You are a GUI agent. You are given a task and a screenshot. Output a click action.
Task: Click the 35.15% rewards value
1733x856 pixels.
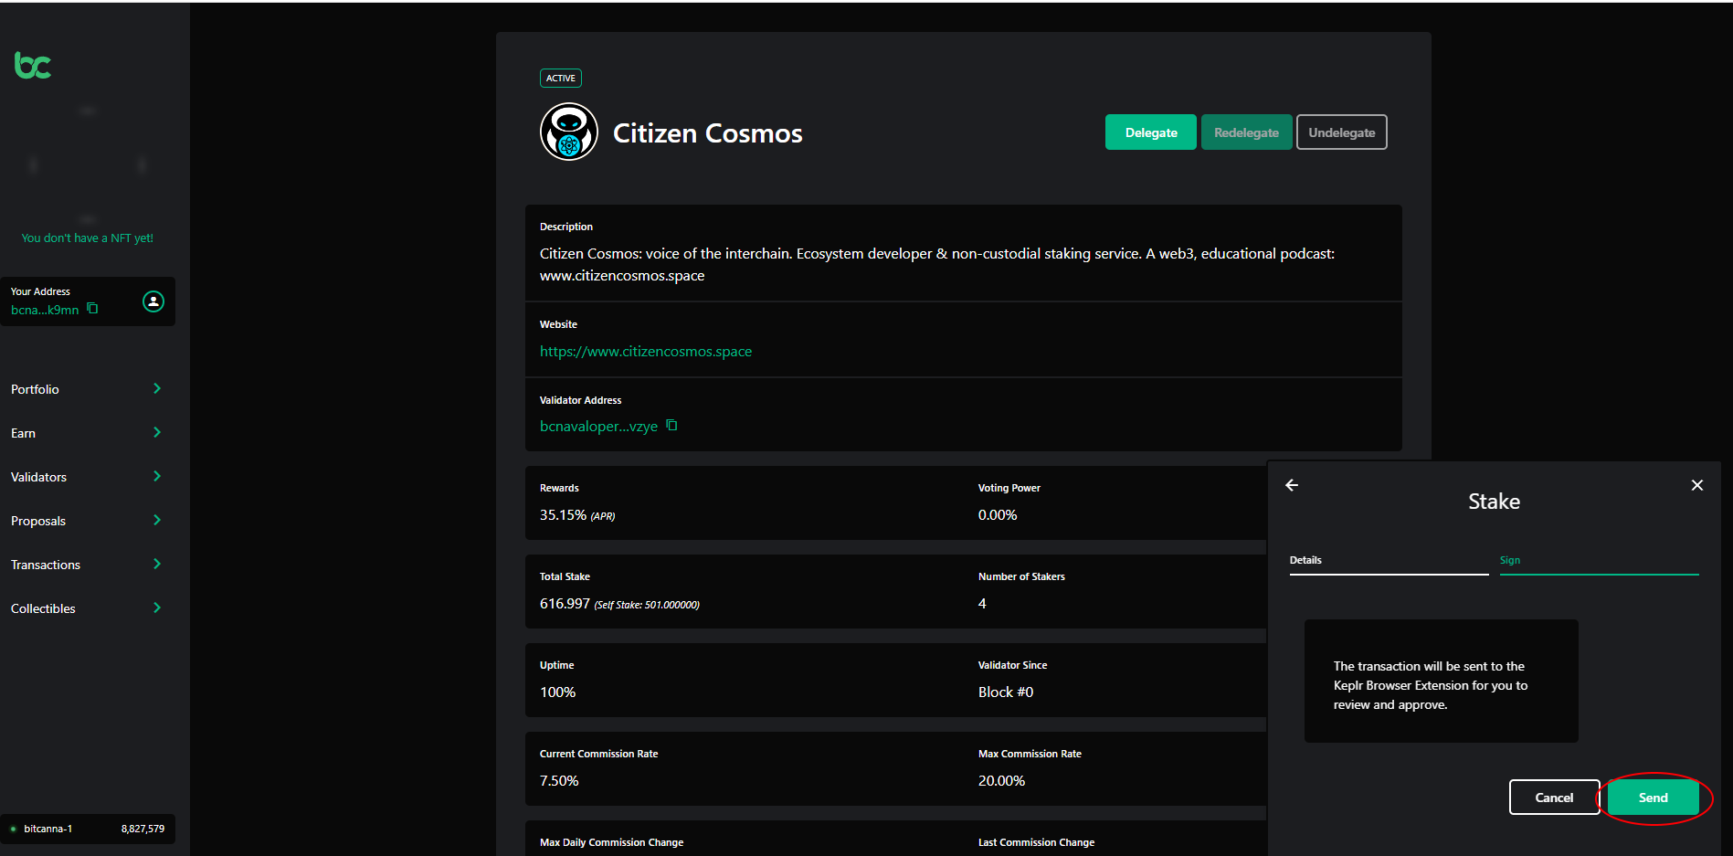tap(563, 515)
